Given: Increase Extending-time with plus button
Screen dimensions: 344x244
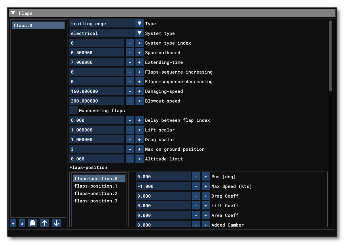Looking at the screenshot, I should (x=139, y=62).
